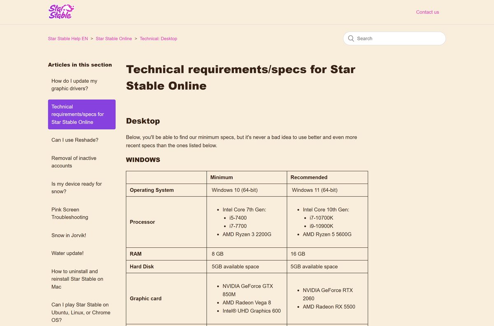Click the magnifier icon in the search box
Image resolution: width=494 pixels, height=326 pixels.
pyautogui.click(x=351, y=38)
